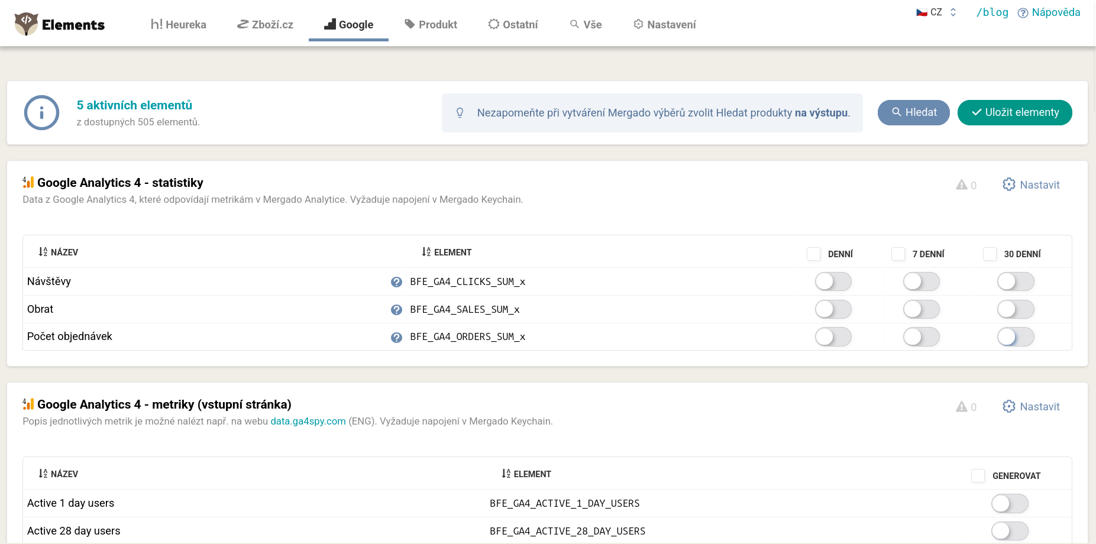Click the info circle icon

pos(41,112)
